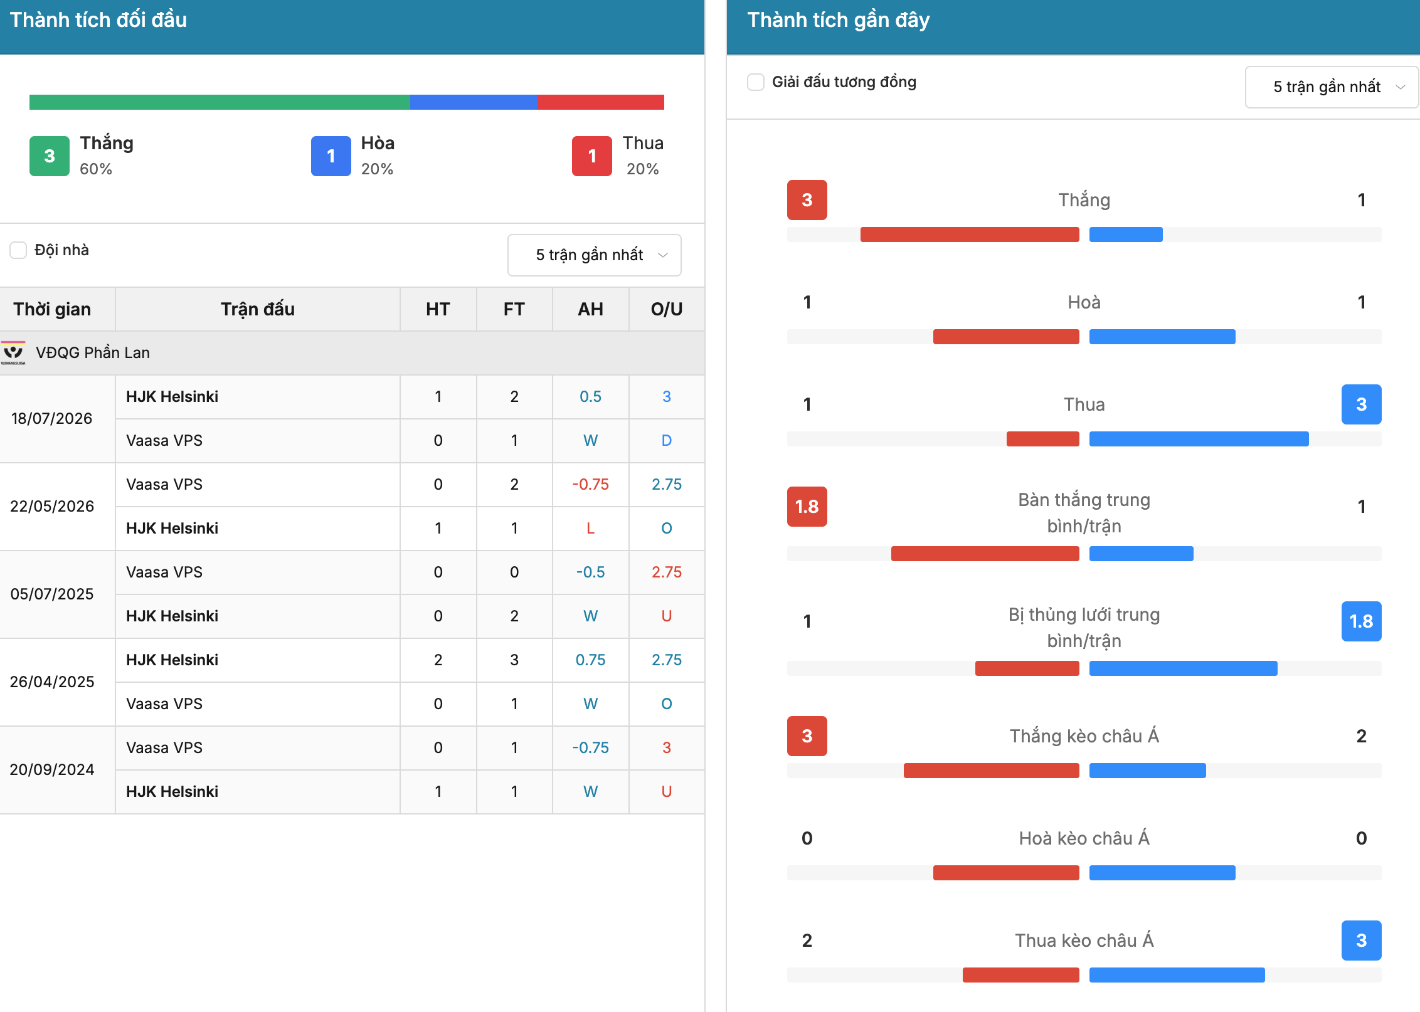Click the red Thắng badge in recent form
1420x1012 pixels.
coord(807,200)
